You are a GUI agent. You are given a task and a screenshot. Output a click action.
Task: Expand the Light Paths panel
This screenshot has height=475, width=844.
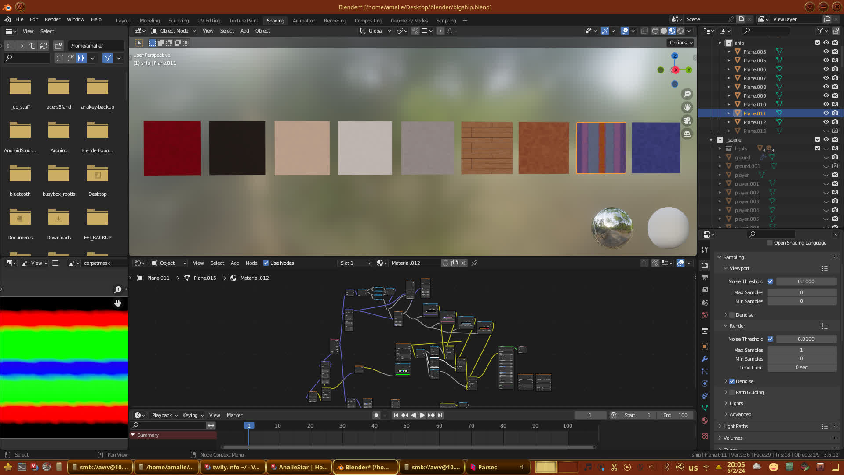click(x=735, y=426)
